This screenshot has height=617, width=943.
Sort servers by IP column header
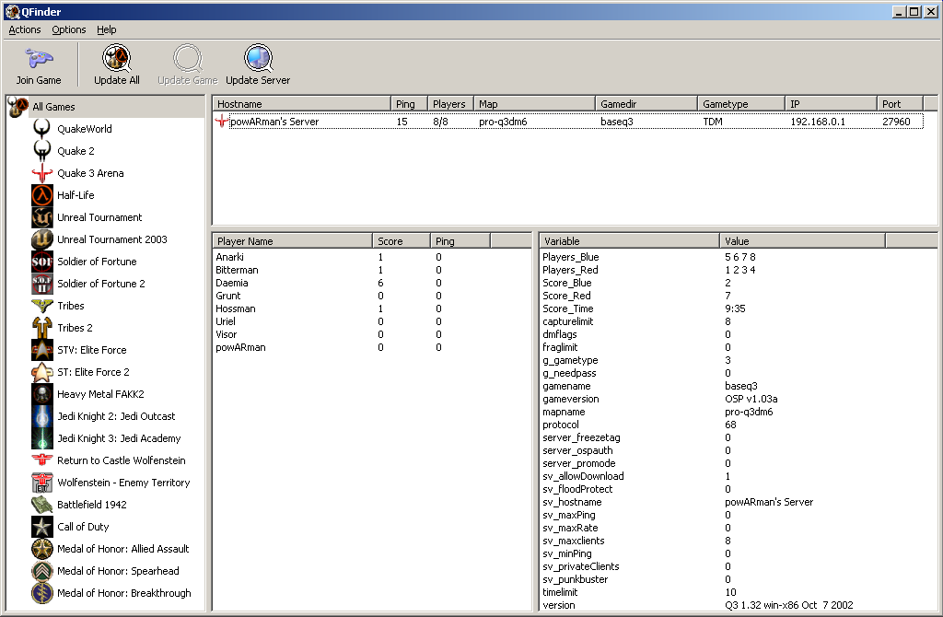pos(832,104)
